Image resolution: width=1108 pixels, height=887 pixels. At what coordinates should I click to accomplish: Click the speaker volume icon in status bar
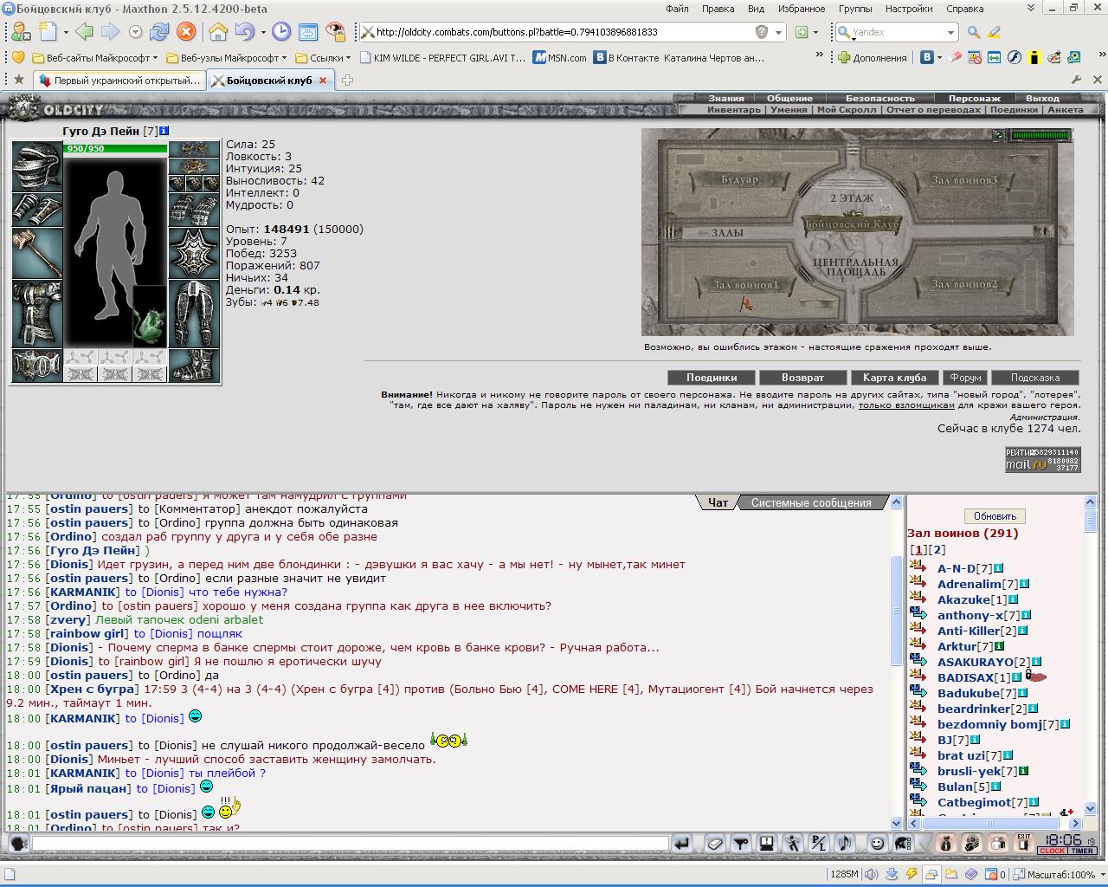871,875
